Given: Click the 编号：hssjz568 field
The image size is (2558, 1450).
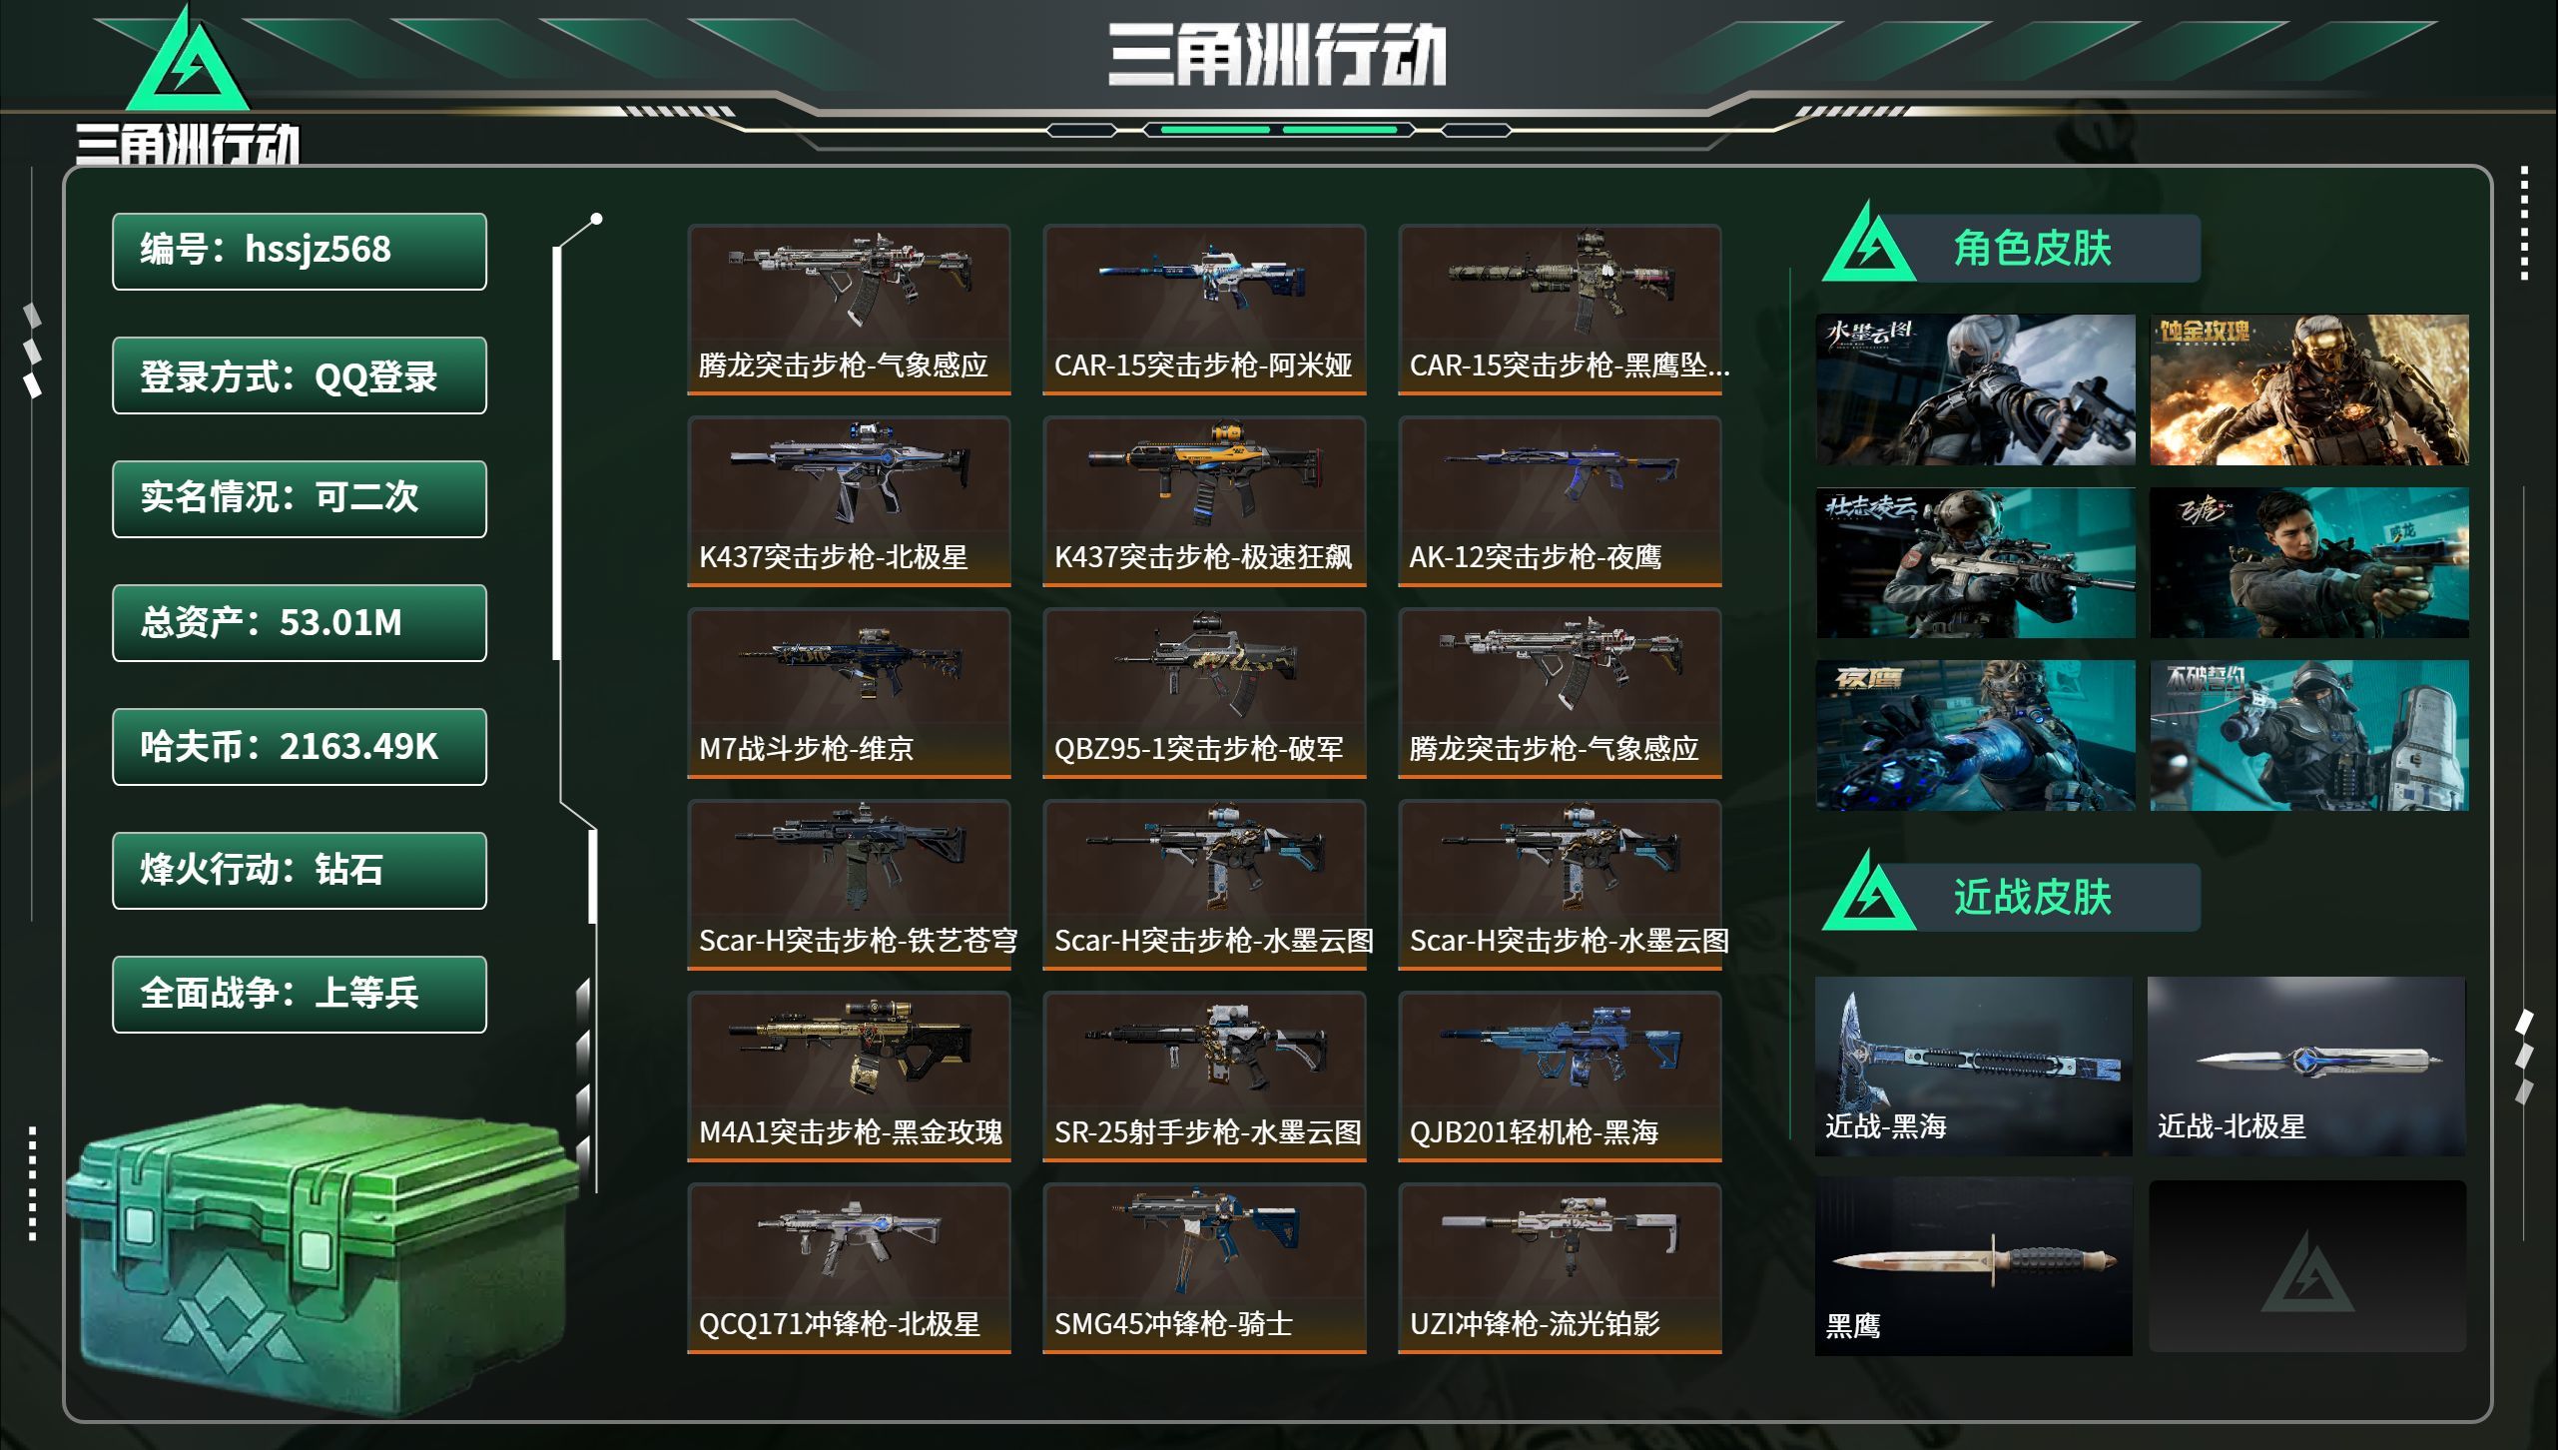Looking at the screenshot, I should point(300,252).
